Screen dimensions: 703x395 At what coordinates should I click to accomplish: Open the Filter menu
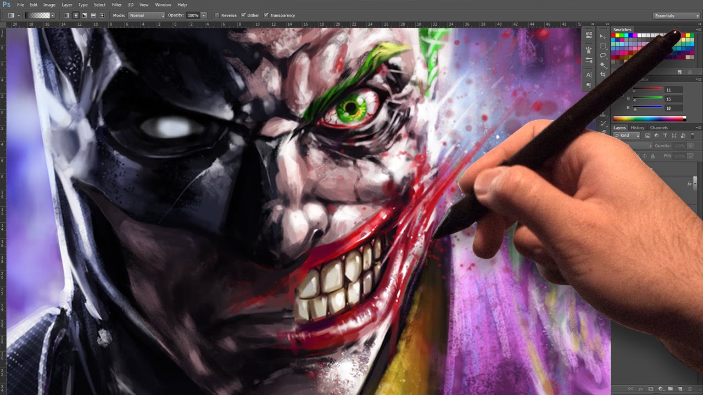[116, 4]
